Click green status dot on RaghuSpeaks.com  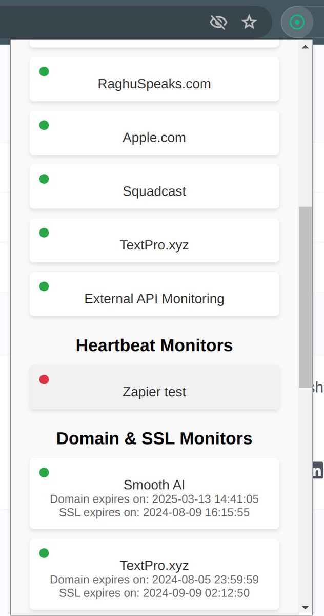44,71
